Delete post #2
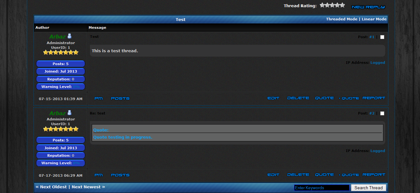 298,175
